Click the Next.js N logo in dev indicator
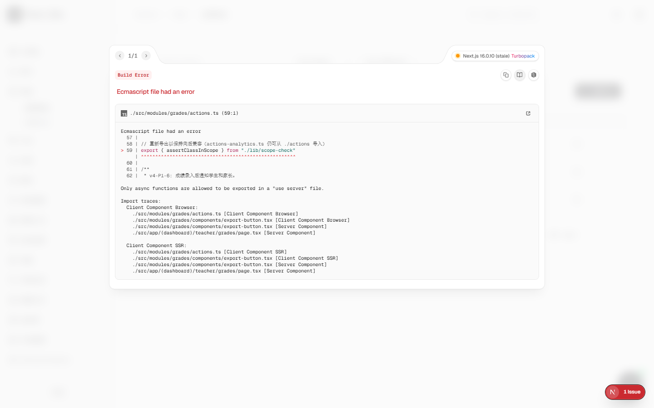The width and height of the screenshot is (654, 408). tap(613, 392)
